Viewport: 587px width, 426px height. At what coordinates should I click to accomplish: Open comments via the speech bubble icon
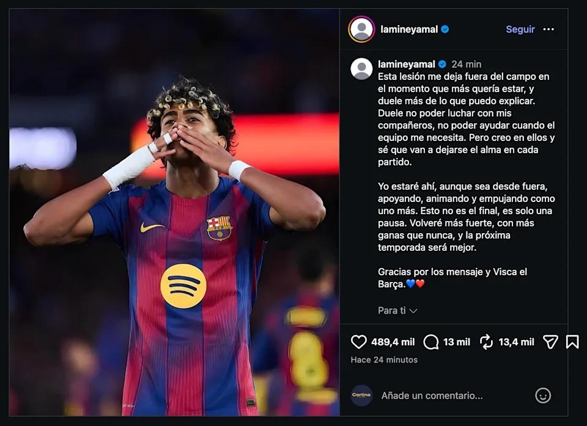tap(431, 342)
